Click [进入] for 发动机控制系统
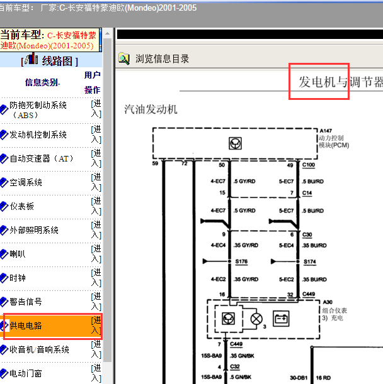This screenshot has width=383, height=384. [96, 134]
